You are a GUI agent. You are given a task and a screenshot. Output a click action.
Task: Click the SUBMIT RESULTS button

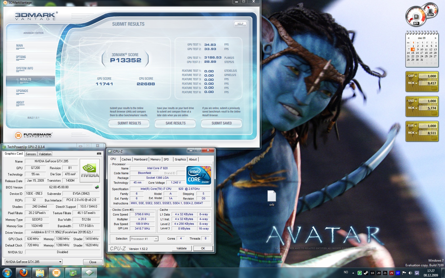click(x=129, y=123)
